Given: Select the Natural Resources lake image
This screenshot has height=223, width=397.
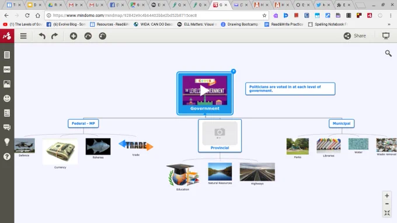Looking at the screenshot, I should point(220,172).
